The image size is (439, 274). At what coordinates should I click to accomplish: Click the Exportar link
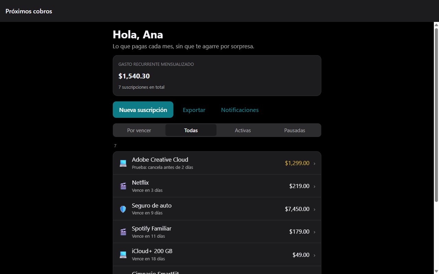point(194,110)
